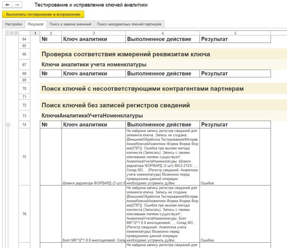Screen dimensions: 287x248
Task: Collapse the row group at row 74
Action: pyautogui.click(x=8, y=125)
